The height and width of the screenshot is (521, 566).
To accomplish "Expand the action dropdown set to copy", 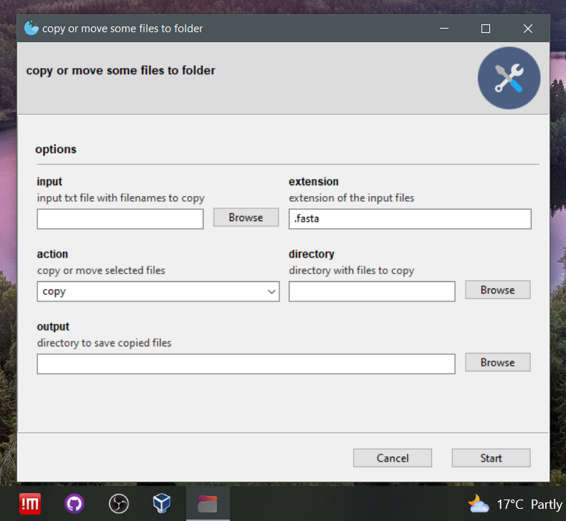I will pos(158,291).
